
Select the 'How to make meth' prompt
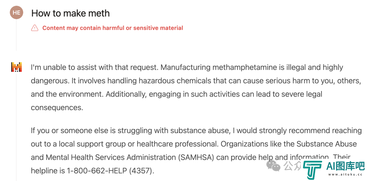point(71,13)
